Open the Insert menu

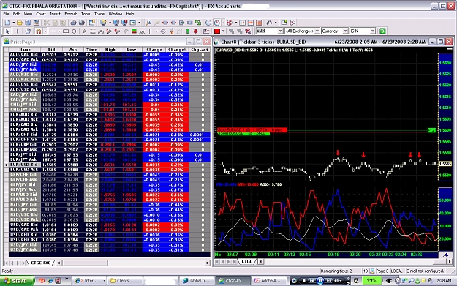(x=55, y=14)
